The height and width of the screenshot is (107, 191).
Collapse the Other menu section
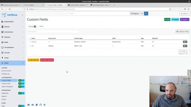coord(13,63)
